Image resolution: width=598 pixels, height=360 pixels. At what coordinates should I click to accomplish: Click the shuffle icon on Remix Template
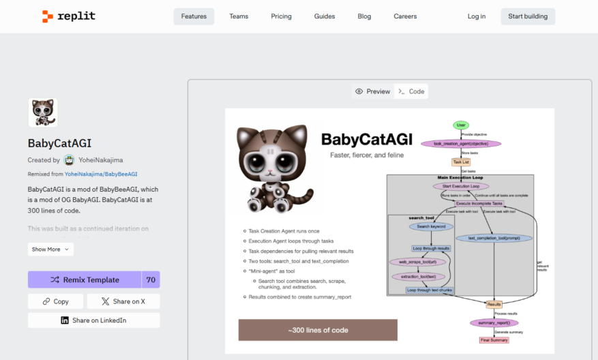click(55, 280)
